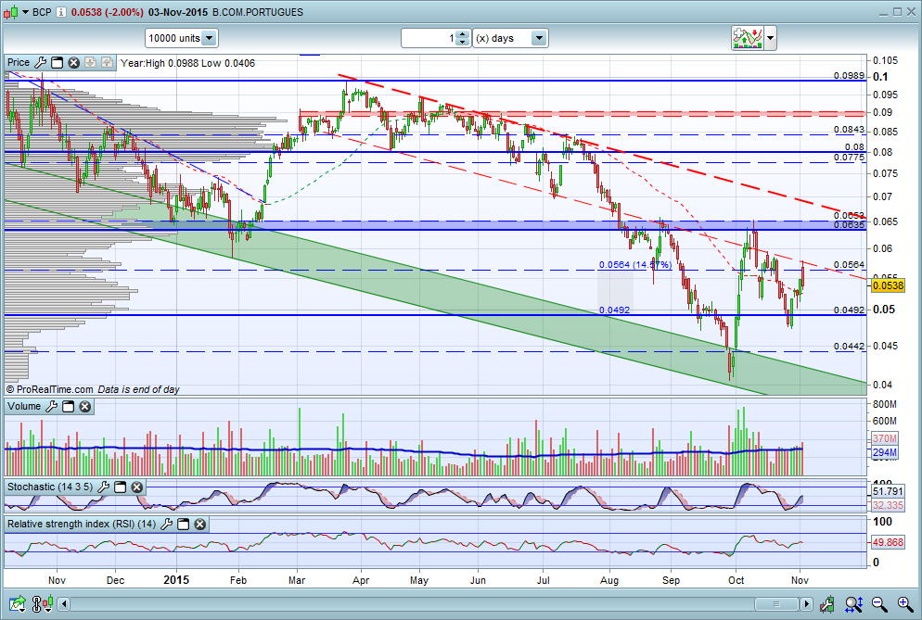Click the 294M volume average label

[x=884, y=452]
